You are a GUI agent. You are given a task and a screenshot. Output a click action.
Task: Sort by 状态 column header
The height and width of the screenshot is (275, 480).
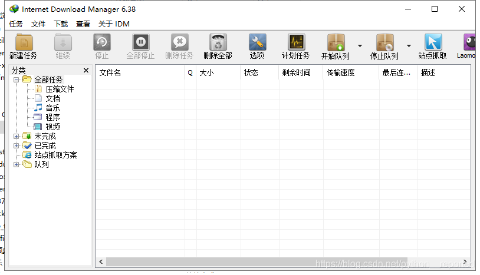259,72
